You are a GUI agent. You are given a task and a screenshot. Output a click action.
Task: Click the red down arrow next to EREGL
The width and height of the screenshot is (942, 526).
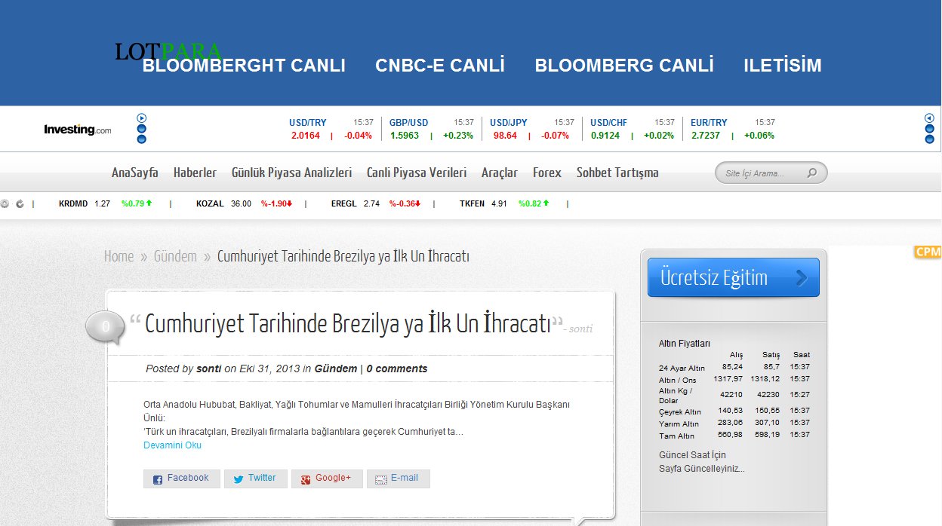point(417,203)
